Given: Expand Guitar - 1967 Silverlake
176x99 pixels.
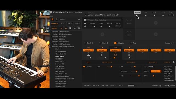Looking at the screenshot, I should point(52,32).
